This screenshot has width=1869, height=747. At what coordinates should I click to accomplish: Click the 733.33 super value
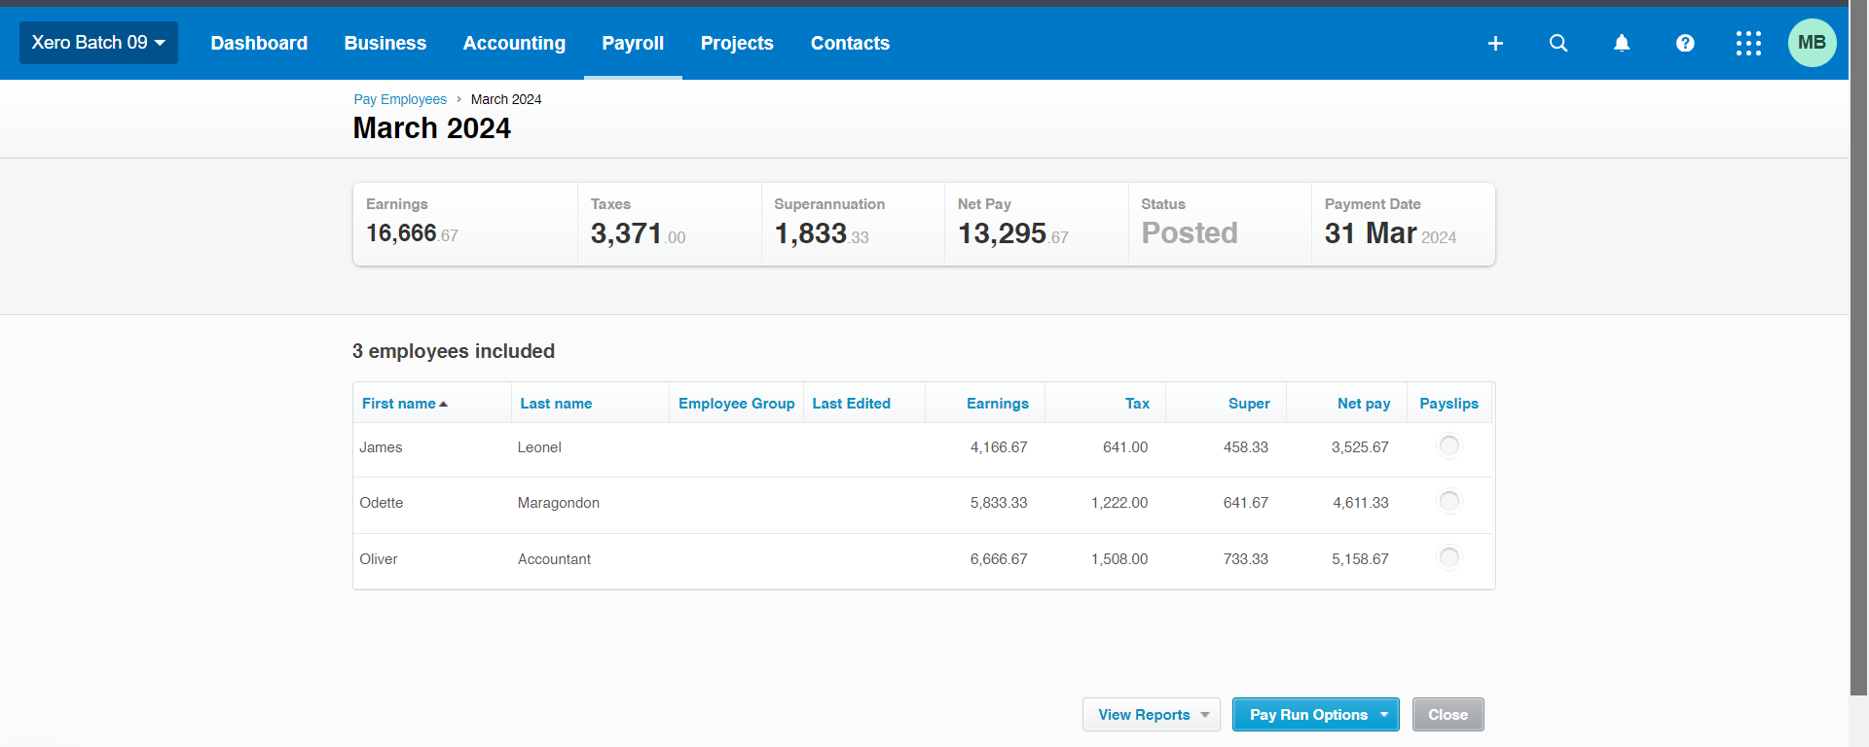click(x=1246, y=559)
